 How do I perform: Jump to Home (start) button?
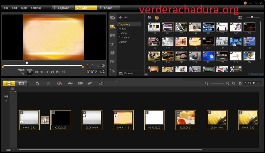[36, 72]
